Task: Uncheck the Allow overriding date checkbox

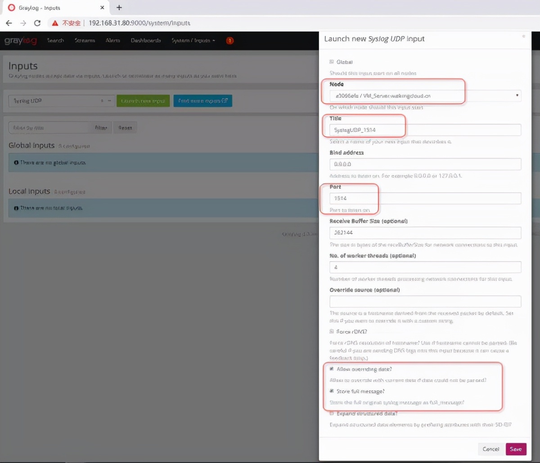Action: coord(332,369)
